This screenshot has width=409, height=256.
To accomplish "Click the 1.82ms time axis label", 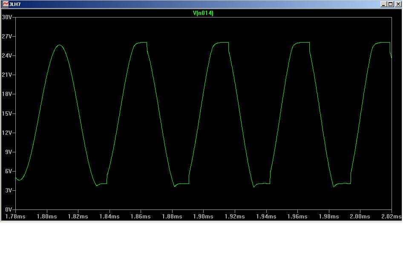I will (78, 217).
